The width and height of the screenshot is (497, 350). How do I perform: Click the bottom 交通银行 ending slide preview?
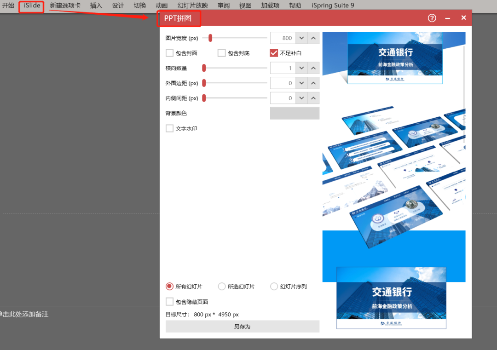click(x=392, y=298)
